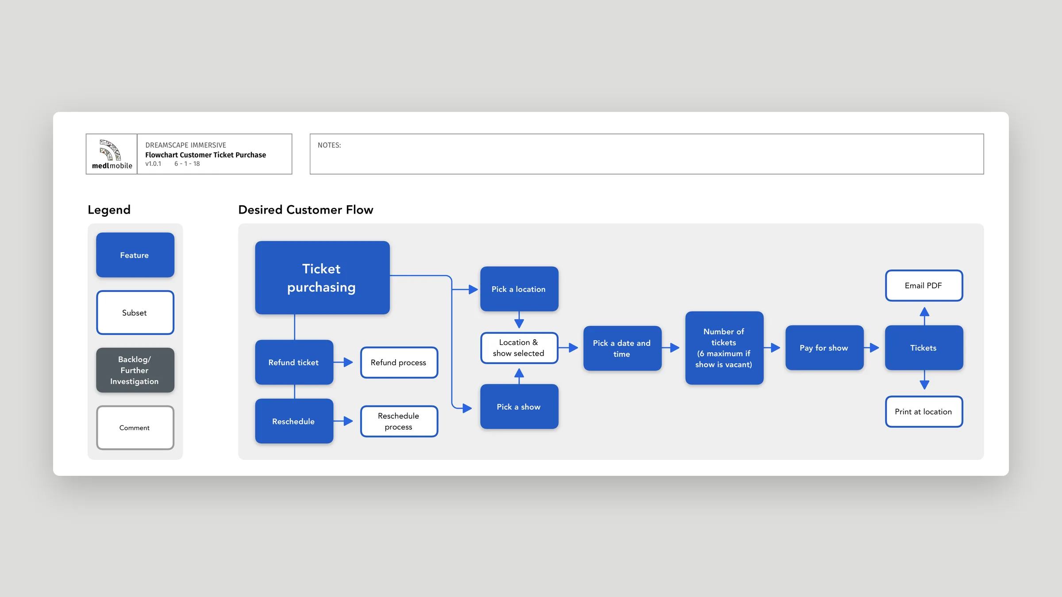Select the Pick a date and time node
The height and width of the screenshot is (597, 1062).
click(x=622, y=348)
